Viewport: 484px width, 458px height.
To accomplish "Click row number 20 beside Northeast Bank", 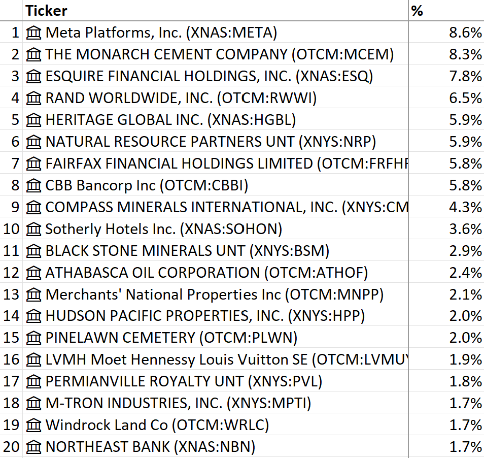I will tap(12, 446).
